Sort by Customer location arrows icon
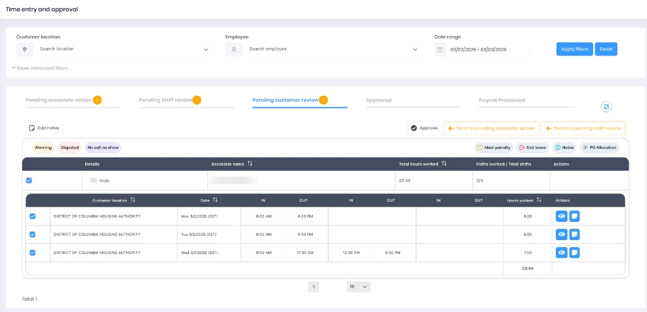 coord(133,200)
